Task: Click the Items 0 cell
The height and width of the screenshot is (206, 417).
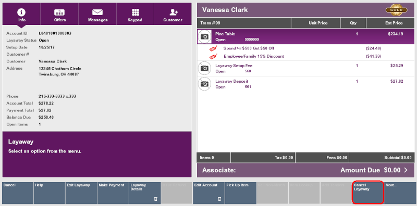Action: pyautogui.click(x=214, y=158)
